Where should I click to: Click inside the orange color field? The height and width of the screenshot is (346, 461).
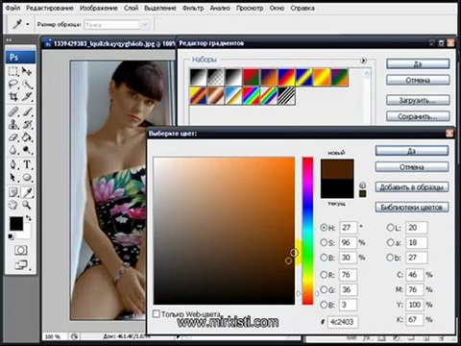(x=224, y=231)
